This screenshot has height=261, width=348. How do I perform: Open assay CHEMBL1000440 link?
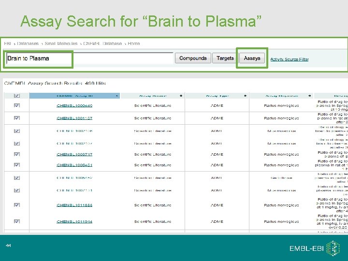coord(74,106)
